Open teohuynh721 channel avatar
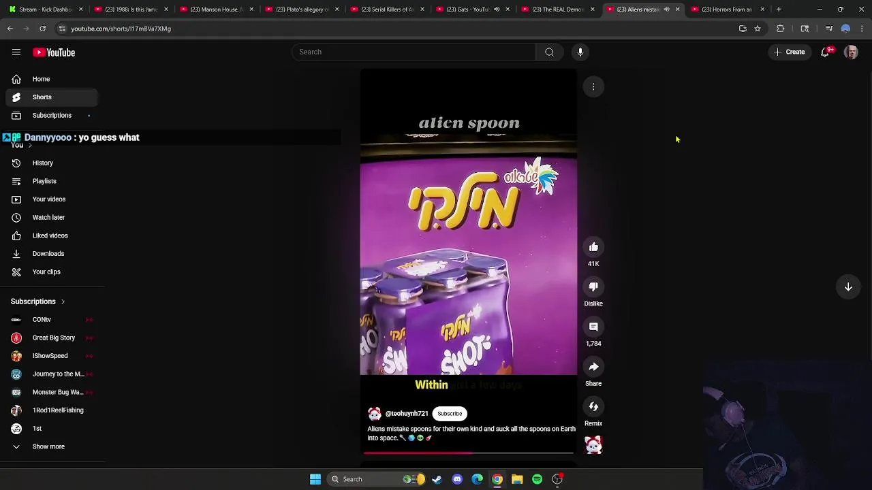 click(375, 414)
